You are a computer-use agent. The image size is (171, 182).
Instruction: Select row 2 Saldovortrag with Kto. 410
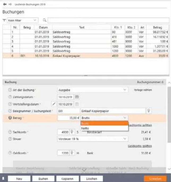point(86,37)
